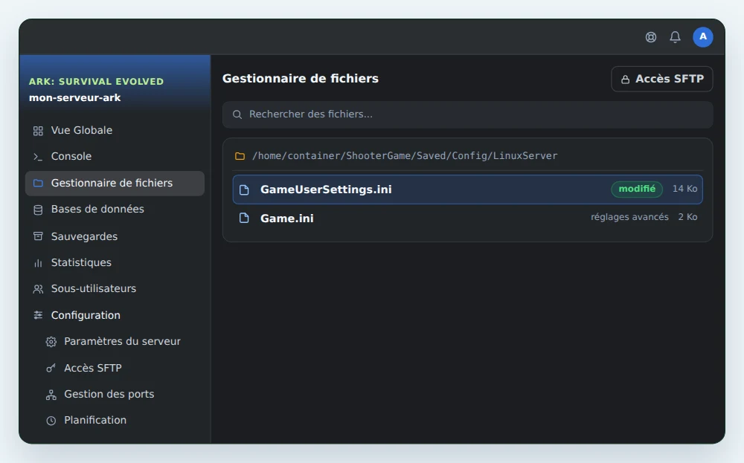This screenshot has width=744, height=463.
Task: Focus the Rechercher des fichiers search field
Action: (467, 114)
